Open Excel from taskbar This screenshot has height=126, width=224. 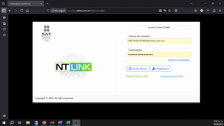point(68,123)
